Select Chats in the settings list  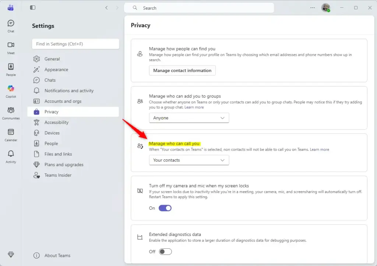[73, 80]
